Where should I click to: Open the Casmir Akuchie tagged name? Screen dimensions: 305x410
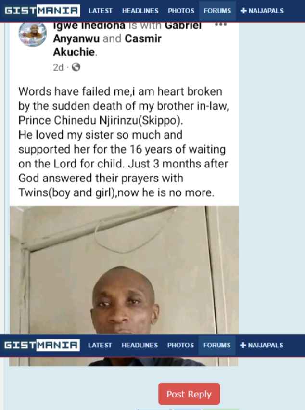pos(107,45)
